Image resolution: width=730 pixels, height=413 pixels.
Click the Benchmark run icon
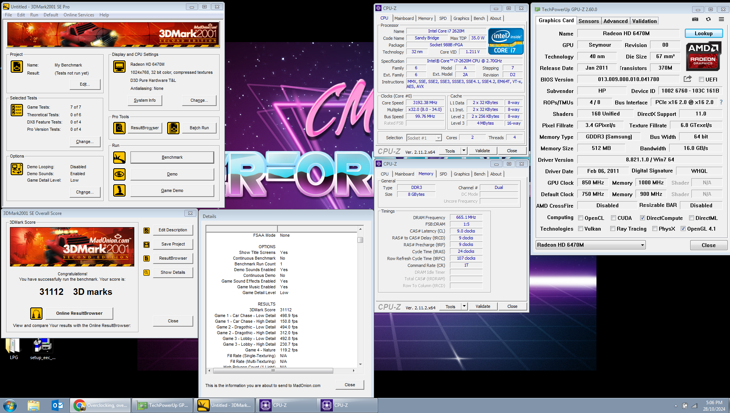click(x=119, y=158)
